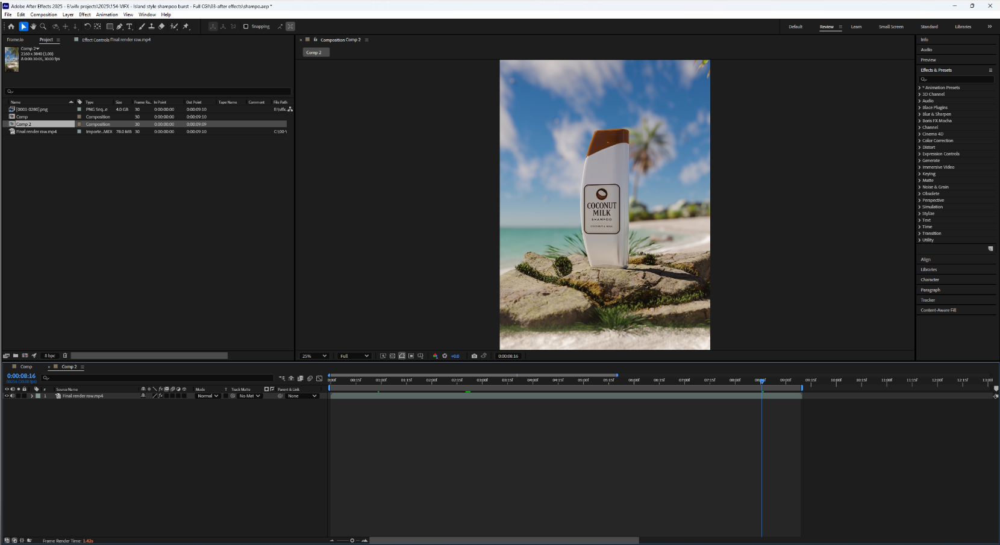Select the Clone Stamp tool
This screenshot has height=545, width=1000.
coord(151,26)
